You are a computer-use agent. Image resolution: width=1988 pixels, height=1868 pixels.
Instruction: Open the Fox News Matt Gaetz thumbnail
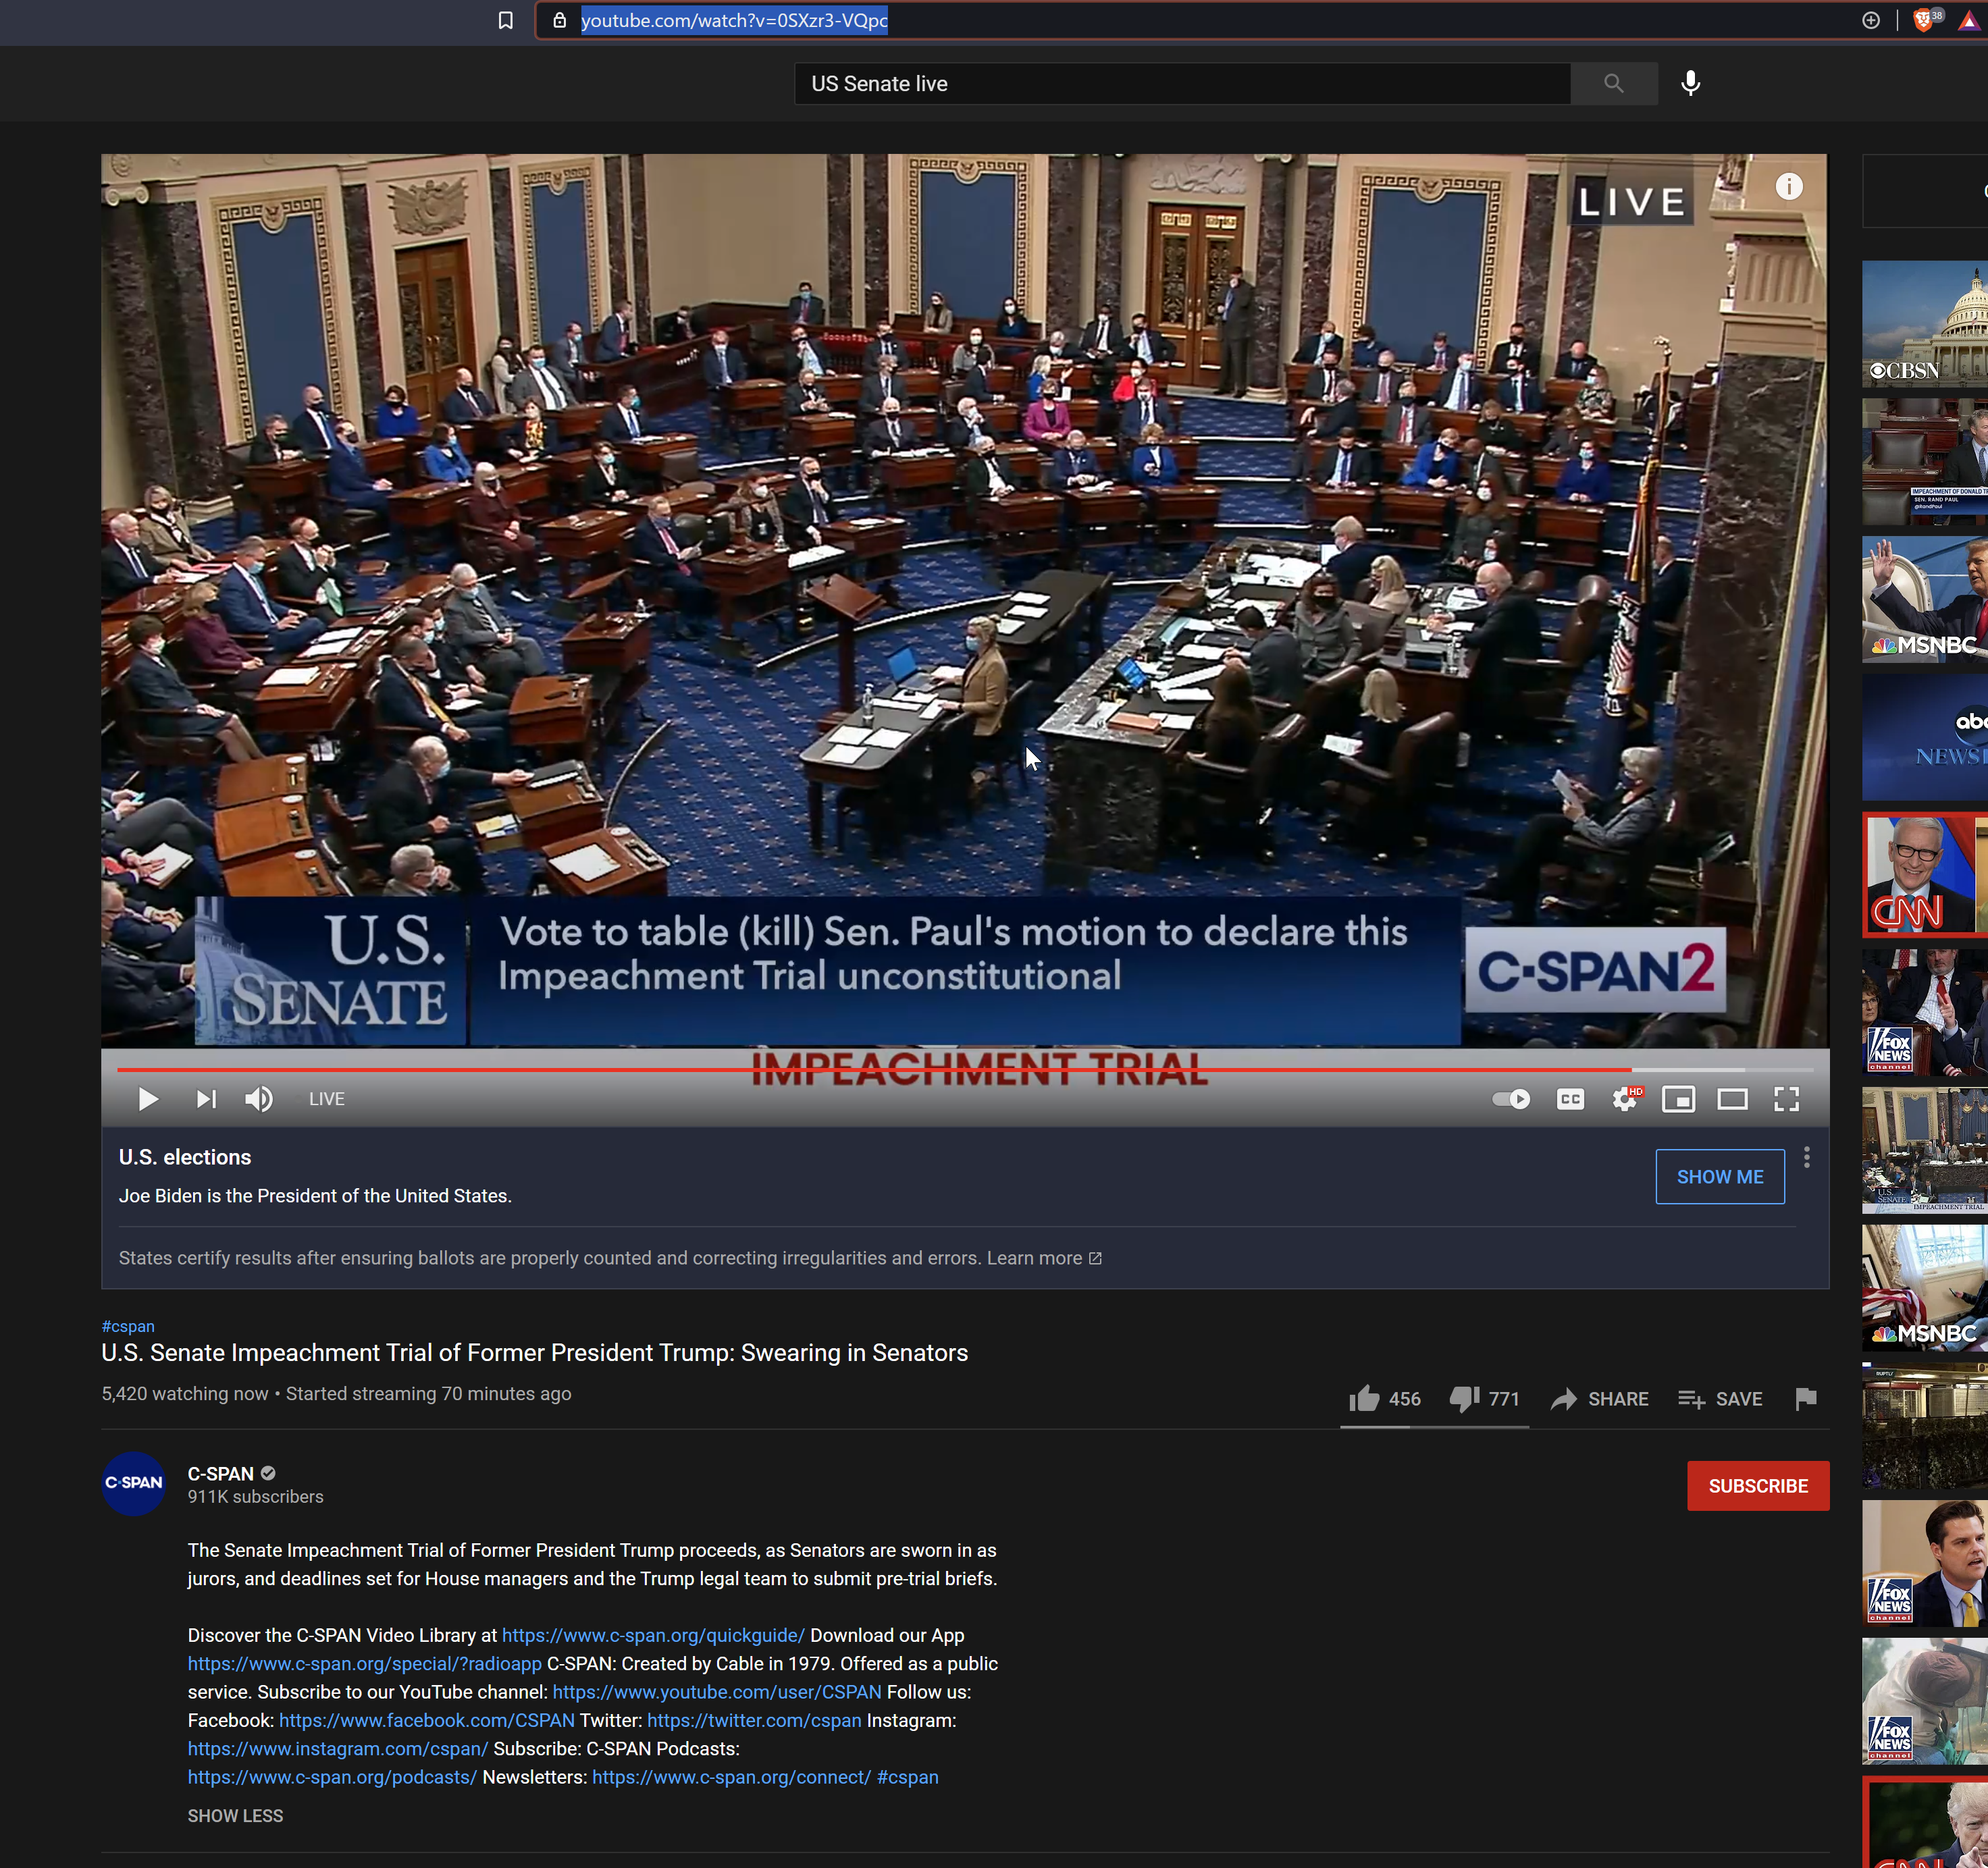(1925, 1563)
